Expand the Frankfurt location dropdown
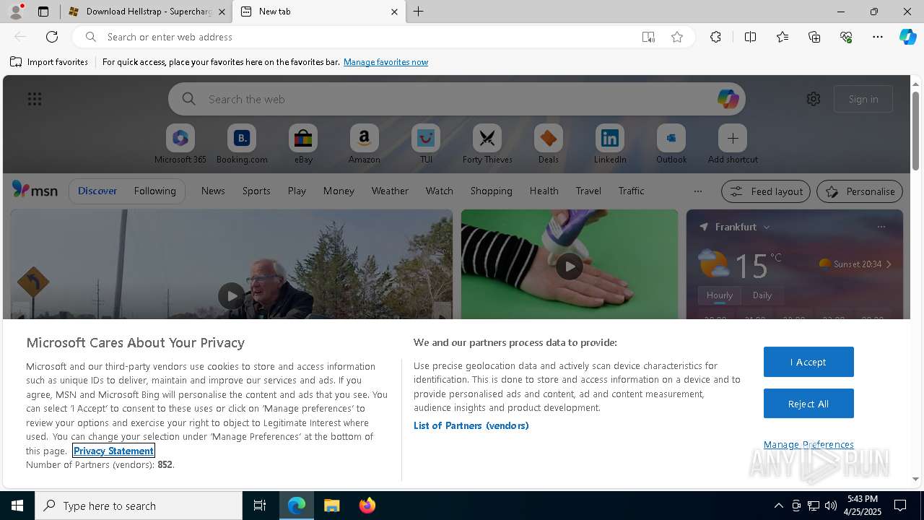The image size is (924, 520). [x=767, y=227]
